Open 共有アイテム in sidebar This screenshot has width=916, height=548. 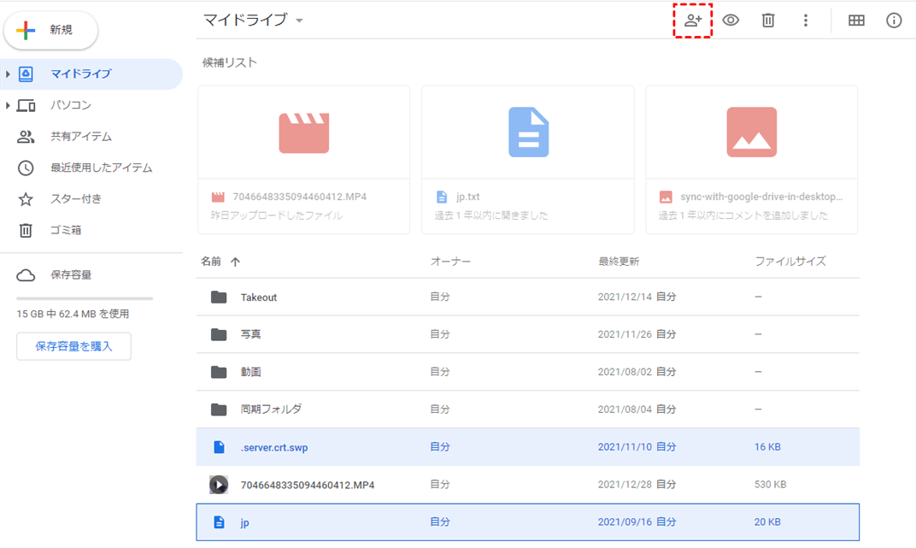coord(80,137)
